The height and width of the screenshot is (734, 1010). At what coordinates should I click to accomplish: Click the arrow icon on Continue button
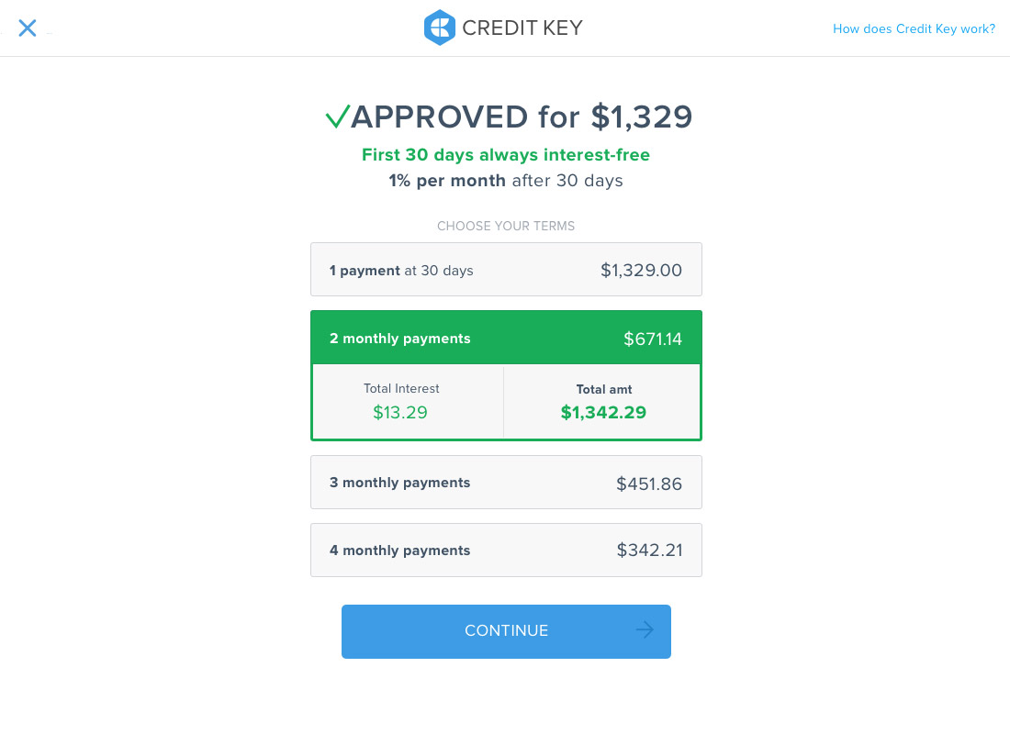coord(645,630)
